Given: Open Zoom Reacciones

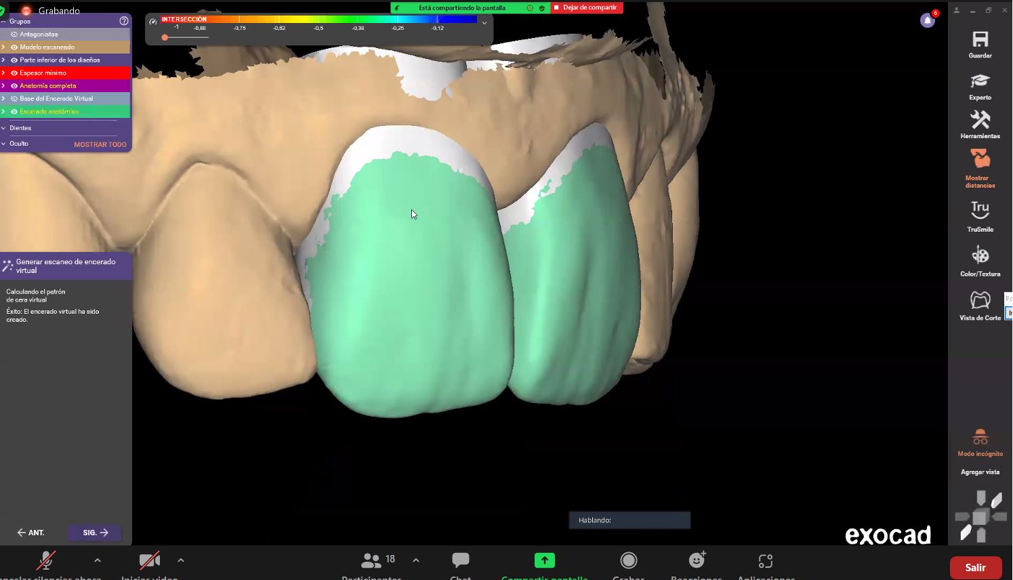Looking at the screenshot, I should point(697,560).
